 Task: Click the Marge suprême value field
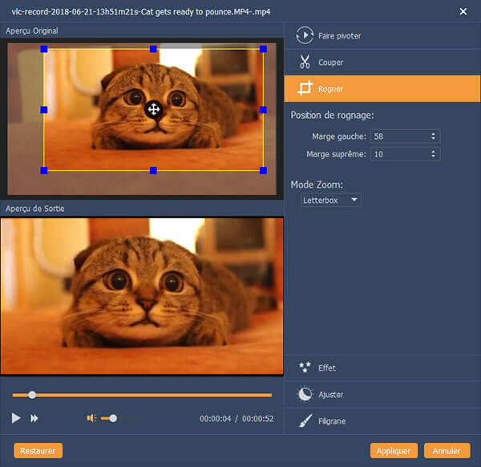(398, 153)
